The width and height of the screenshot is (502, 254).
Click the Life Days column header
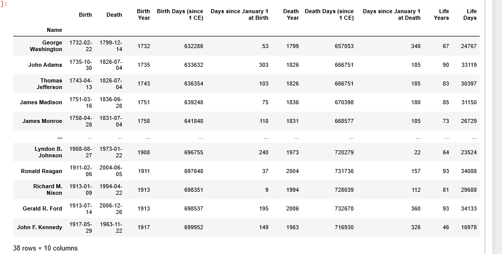tap(470, 14)
